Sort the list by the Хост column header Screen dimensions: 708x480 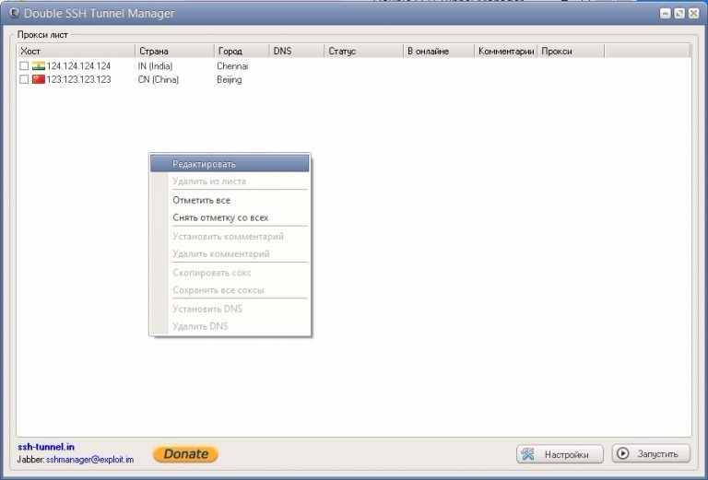(x=76, y=51)
